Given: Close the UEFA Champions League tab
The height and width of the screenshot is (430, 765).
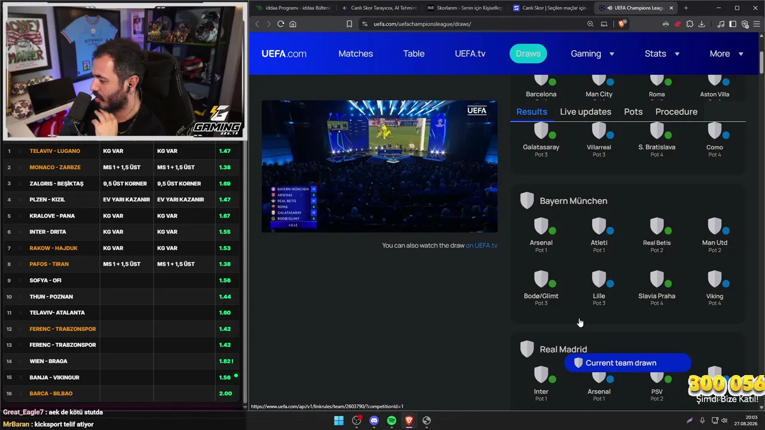Looking at the screenshot, I should click(671, 8).
